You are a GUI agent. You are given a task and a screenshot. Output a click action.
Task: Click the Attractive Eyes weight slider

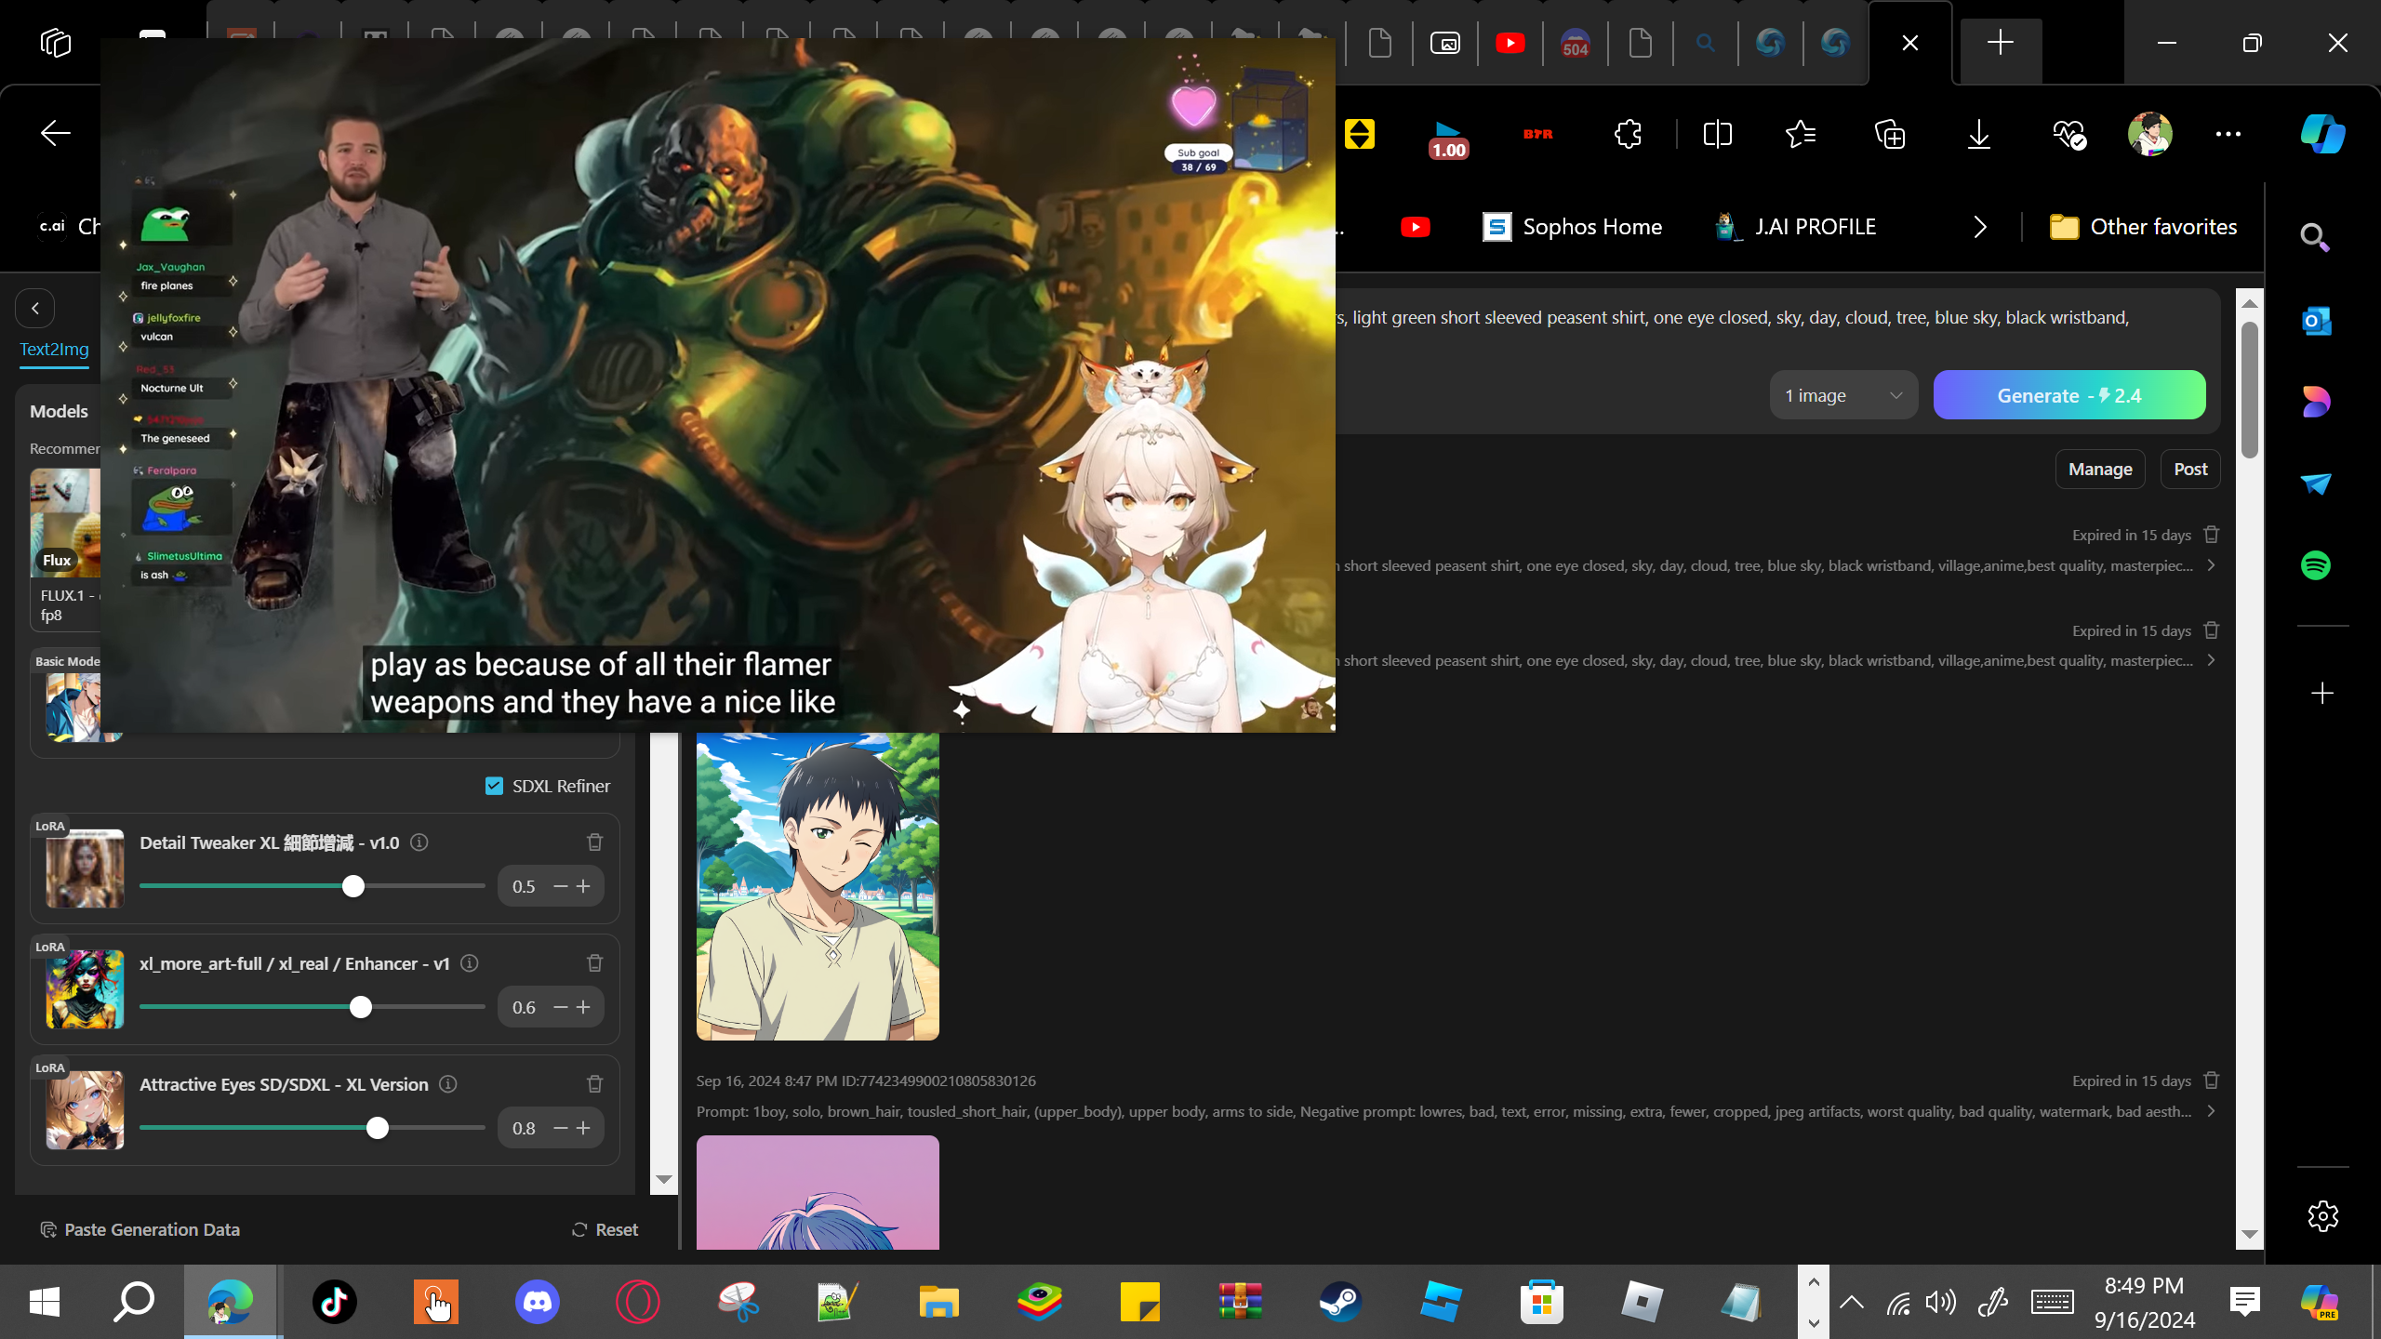pos(313,1128)
